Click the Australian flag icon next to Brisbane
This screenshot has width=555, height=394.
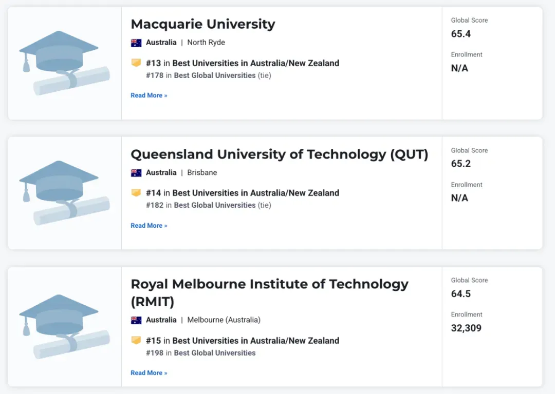136,173
